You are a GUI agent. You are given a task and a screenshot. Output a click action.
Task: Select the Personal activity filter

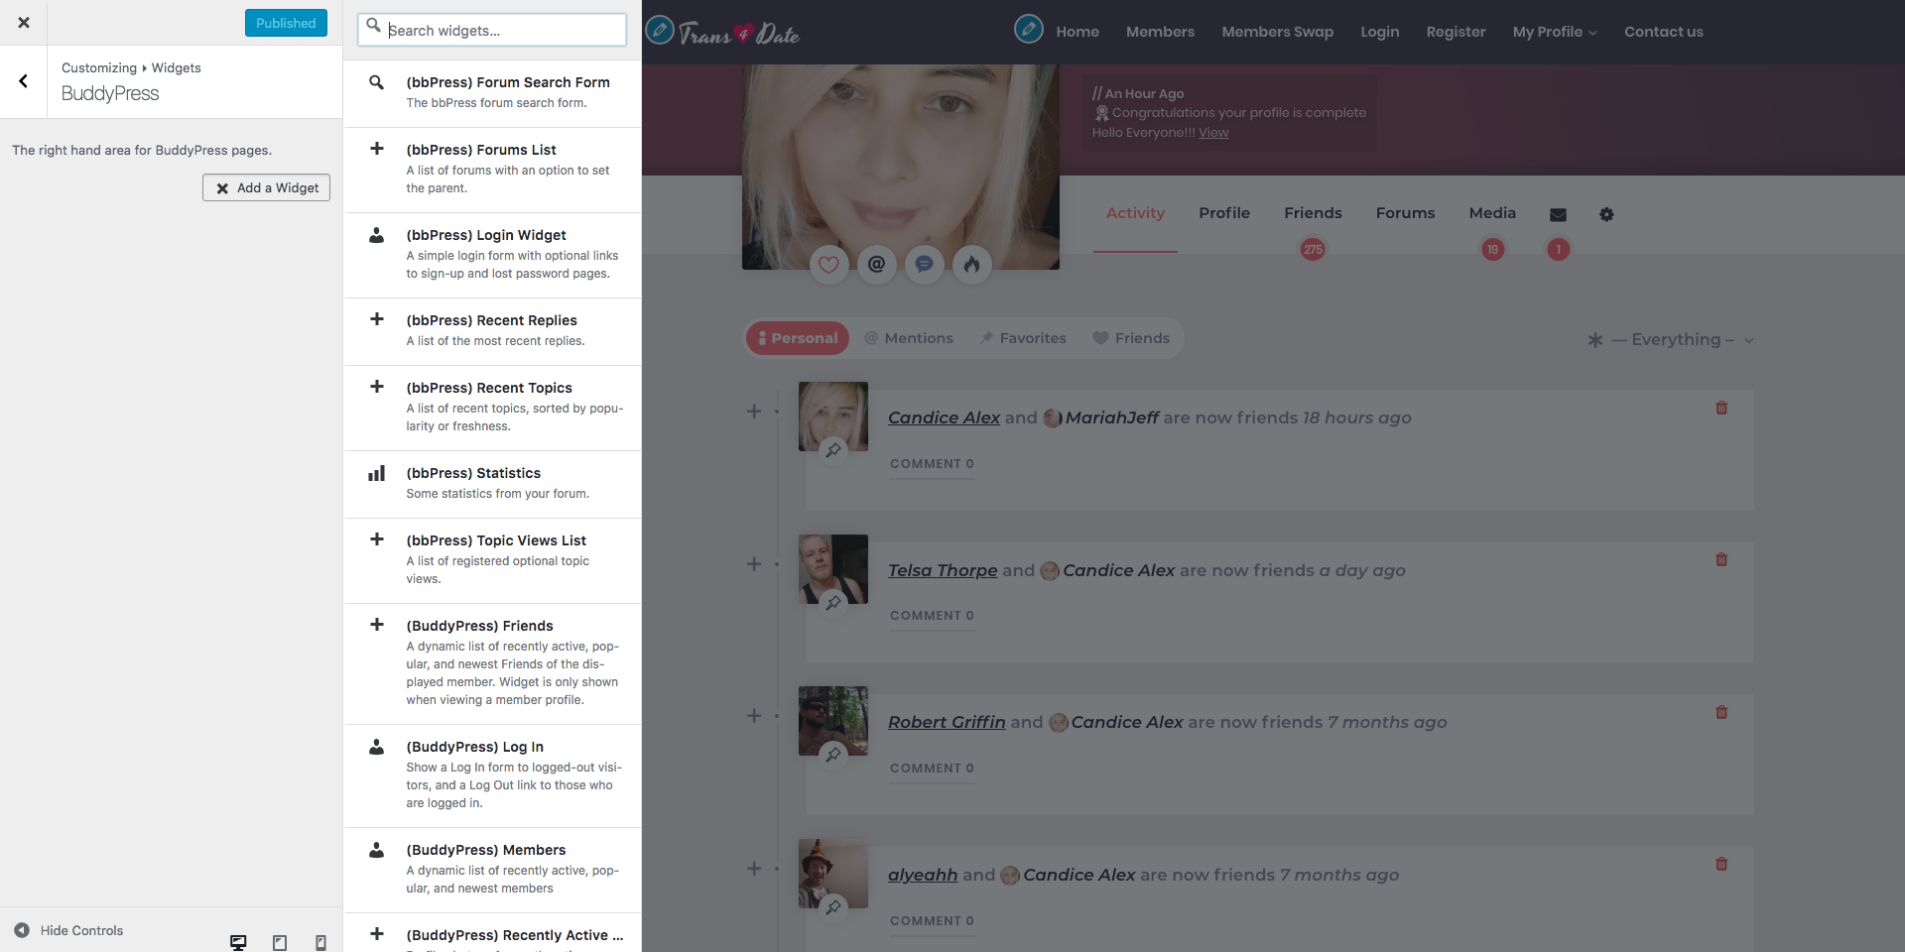pyautogui.click(x=798, y=338)
